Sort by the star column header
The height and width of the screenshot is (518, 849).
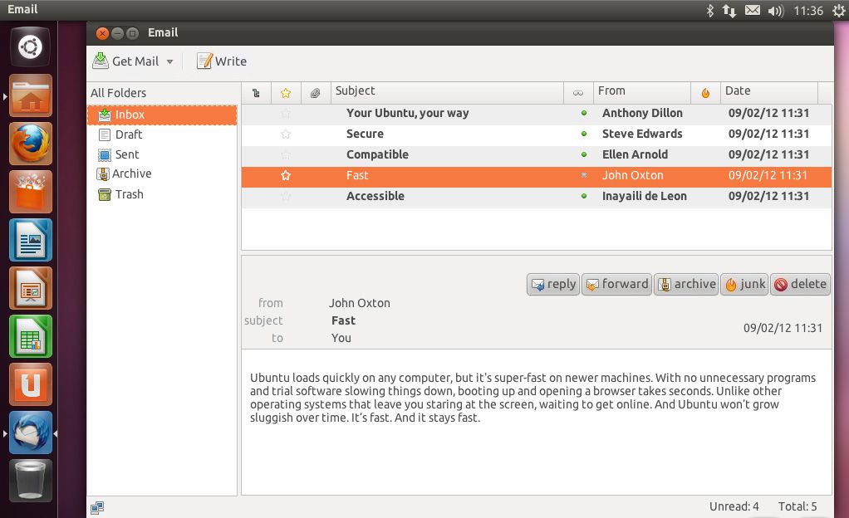[x=286, y=93]
